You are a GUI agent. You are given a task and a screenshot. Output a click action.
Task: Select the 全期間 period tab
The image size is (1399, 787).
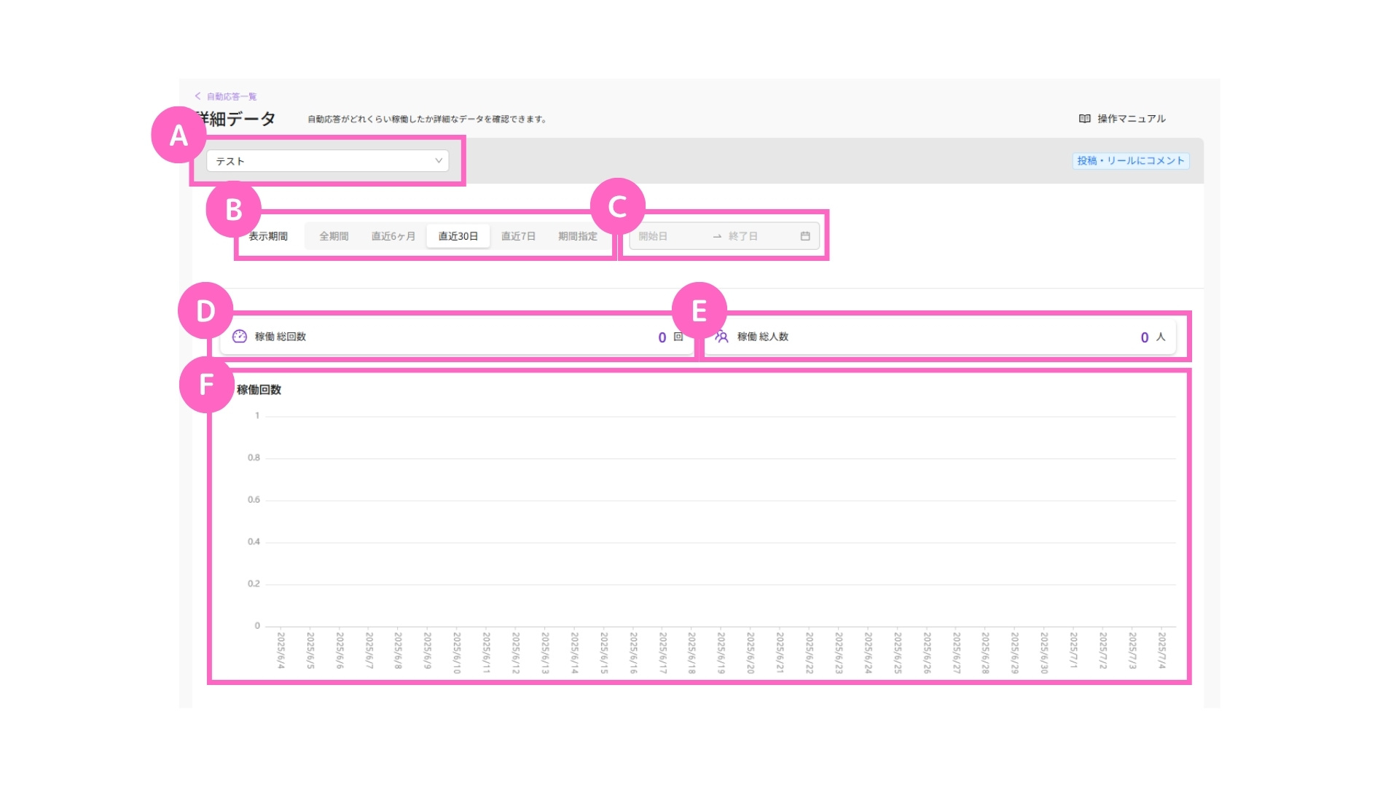pyautogui.click(x=334, y=236)
